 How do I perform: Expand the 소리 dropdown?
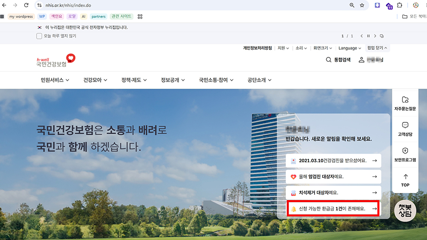click(301, 48)
